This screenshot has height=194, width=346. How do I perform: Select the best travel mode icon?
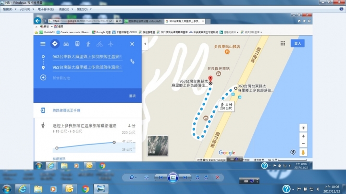[x=55, y=44]
